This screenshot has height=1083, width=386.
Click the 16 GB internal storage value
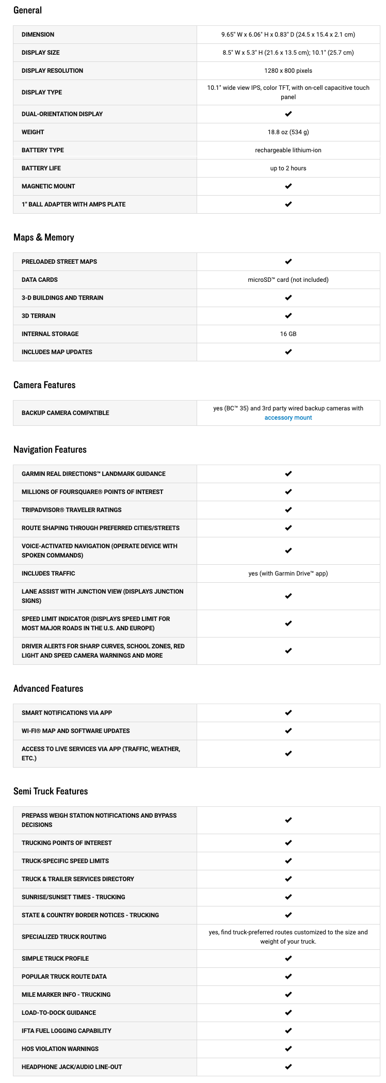pyautogui.click(x=288, y=334)
